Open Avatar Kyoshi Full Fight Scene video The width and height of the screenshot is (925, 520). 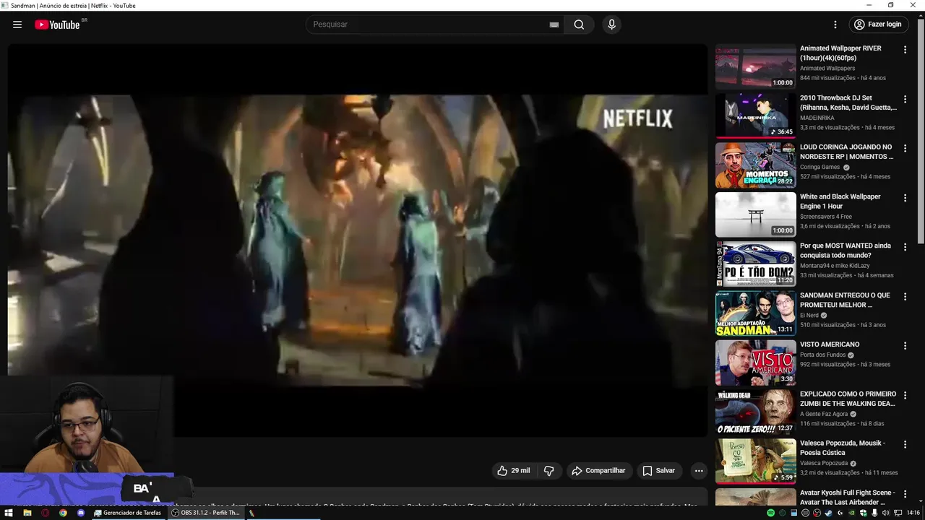click(848, 497)
